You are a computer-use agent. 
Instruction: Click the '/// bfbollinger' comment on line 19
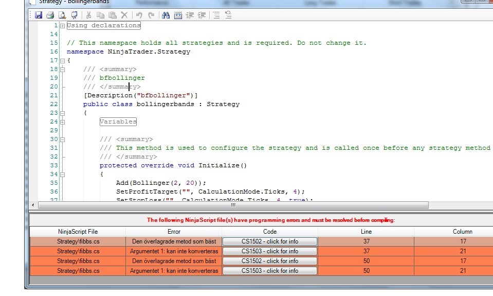coord(114,78)
